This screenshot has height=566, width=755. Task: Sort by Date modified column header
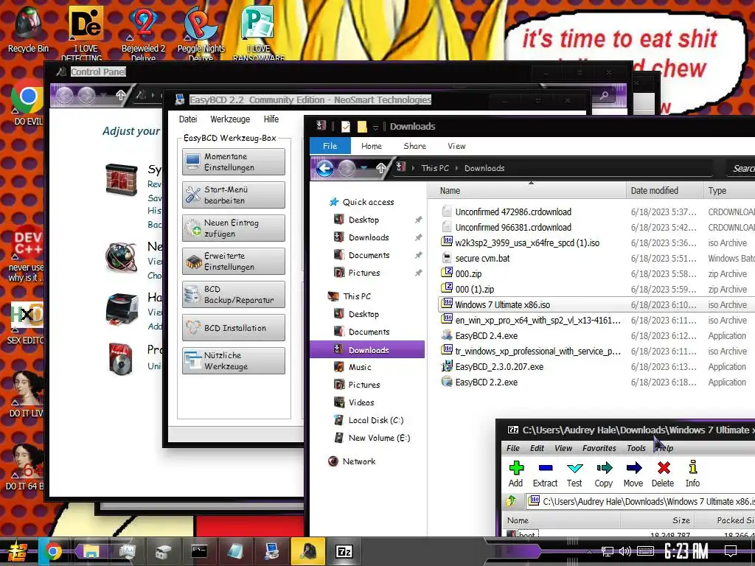coord(664,191)
